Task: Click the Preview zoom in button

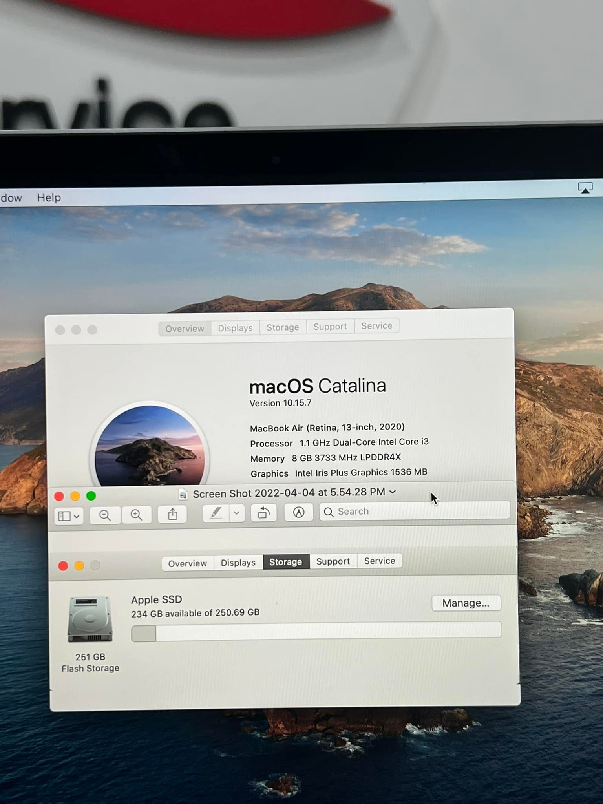Action: point(137,515)
